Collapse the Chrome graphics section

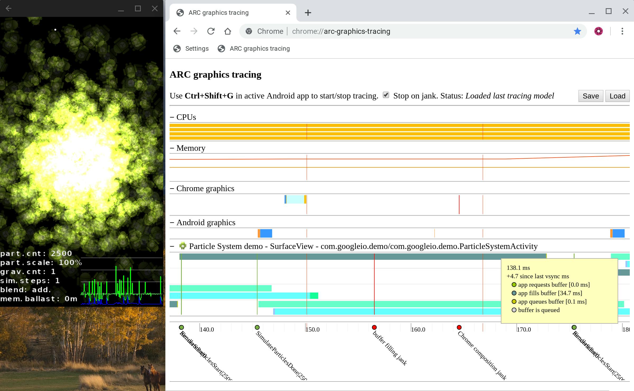point(172,189)
